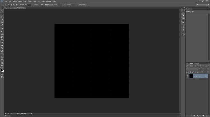The image size is (210, 117).
Task: Enable the Anti-alias checkbox
Action: coord(32,5)
